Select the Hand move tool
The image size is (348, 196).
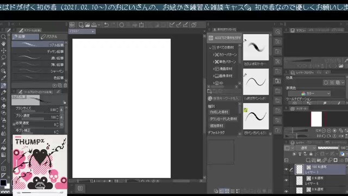[x=3, y=44]
